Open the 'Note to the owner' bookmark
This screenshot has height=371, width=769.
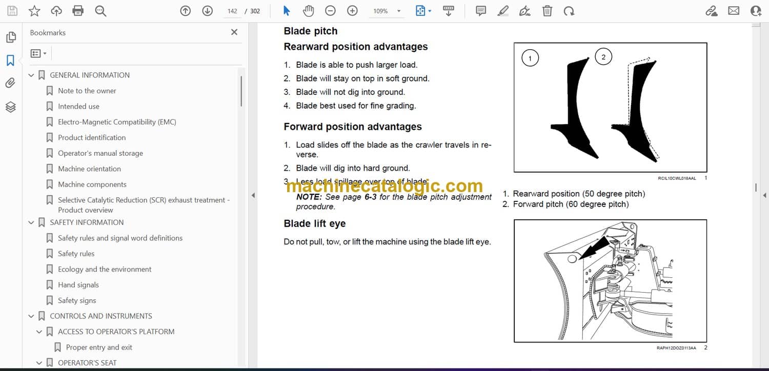pyautogui.click(x=87, y=91)
